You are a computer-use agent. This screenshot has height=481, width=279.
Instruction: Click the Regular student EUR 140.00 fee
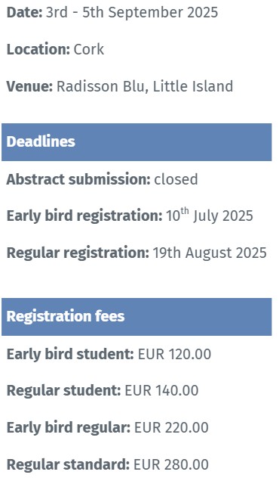point(103,391)
